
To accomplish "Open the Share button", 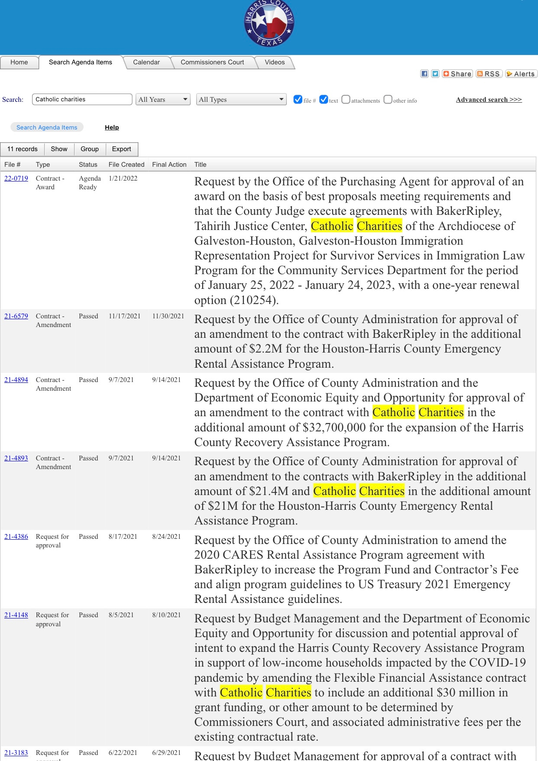I will click(x=457, y=74).
